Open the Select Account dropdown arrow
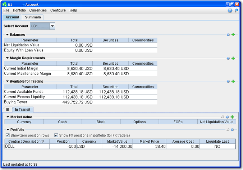The width and height of the screenshot is (243, 170). pos(52,26)
